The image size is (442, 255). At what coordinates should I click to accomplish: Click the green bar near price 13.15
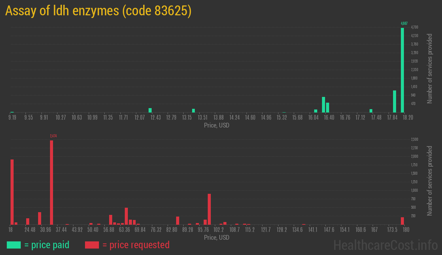193,111
